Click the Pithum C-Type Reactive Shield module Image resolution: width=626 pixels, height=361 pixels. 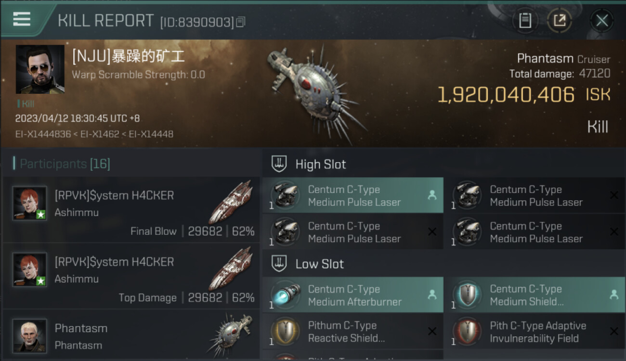pyautogui.click(x=353, y=331)
